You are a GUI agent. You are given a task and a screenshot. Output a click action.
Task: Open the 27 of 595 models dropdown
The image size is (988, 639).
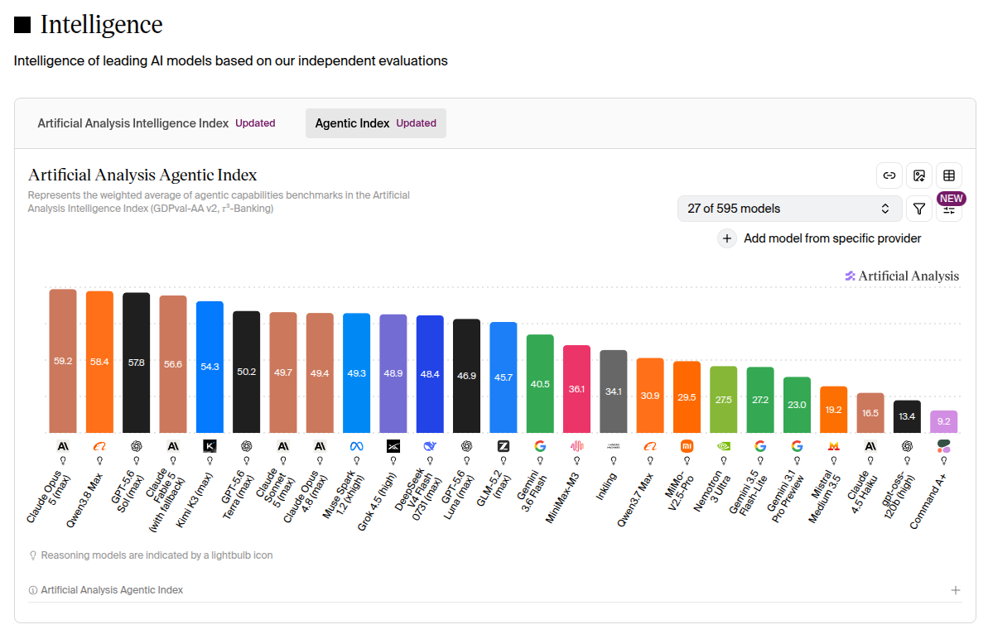coord(788,209)
